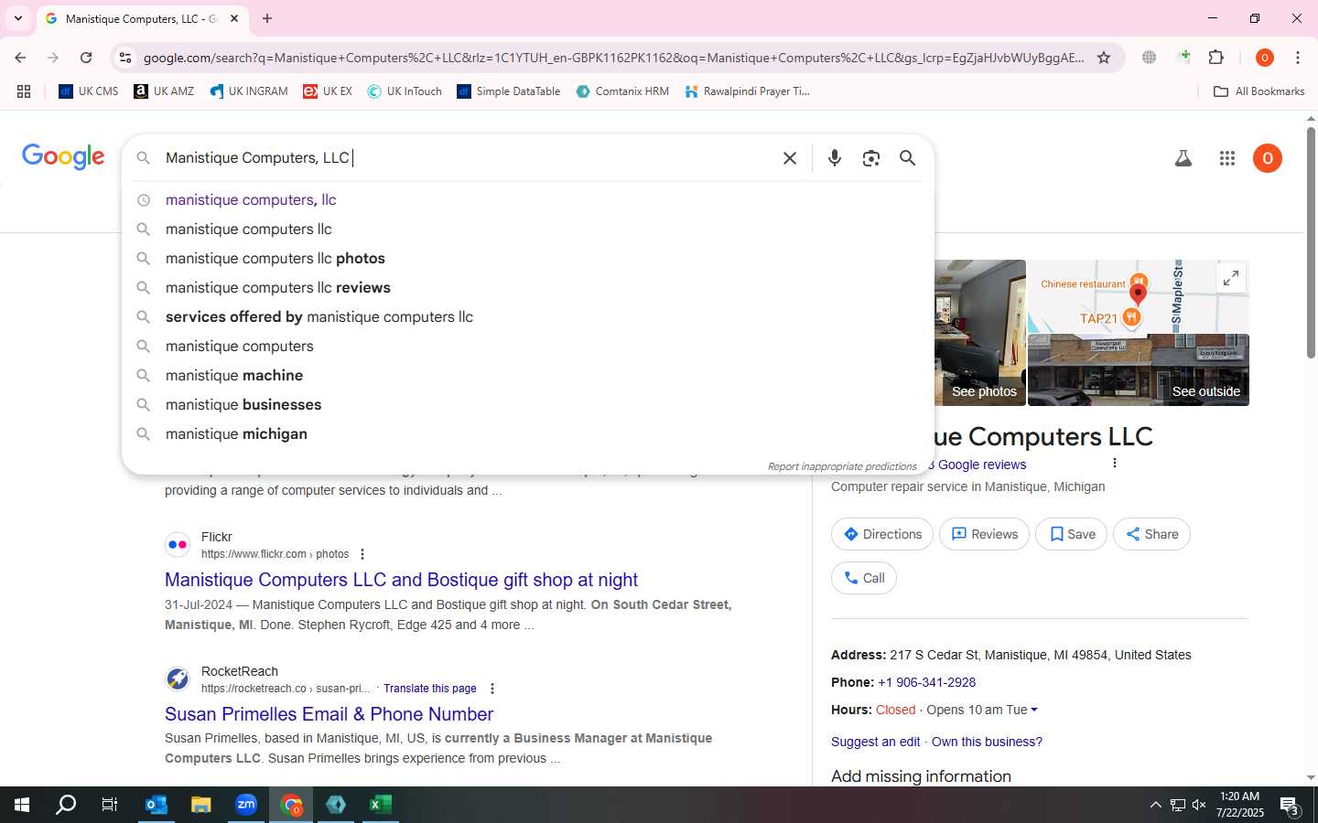Open See outside street view thumbnail
Viewport: 1318px width, 823px height.
(x=1139, y=370)
